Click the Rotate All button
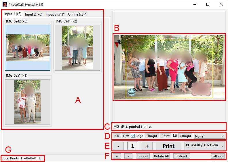Screen dimensions: 228x162 point(161,156)
